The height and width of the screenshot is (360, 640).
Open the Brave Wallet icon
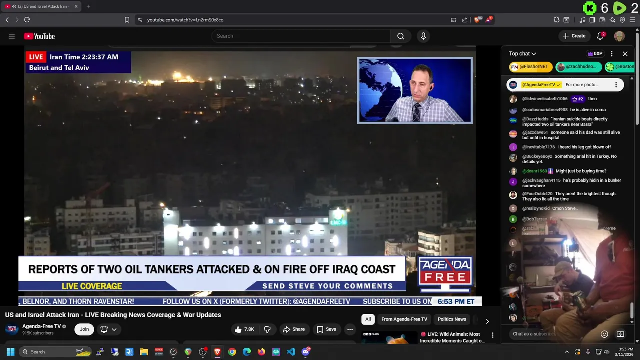pos(602,20)
